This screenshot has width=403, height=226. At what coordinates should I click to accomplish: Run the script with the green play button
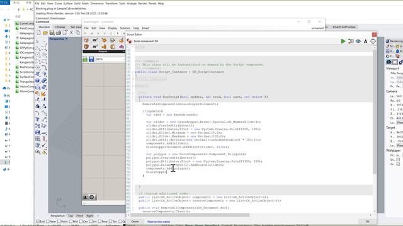click(x=343, y=41)
